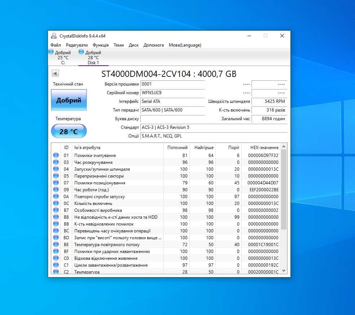
Task: Click the 5425 RPM rotation speed field
Action: pyautogui.click(x=269, y=101)
